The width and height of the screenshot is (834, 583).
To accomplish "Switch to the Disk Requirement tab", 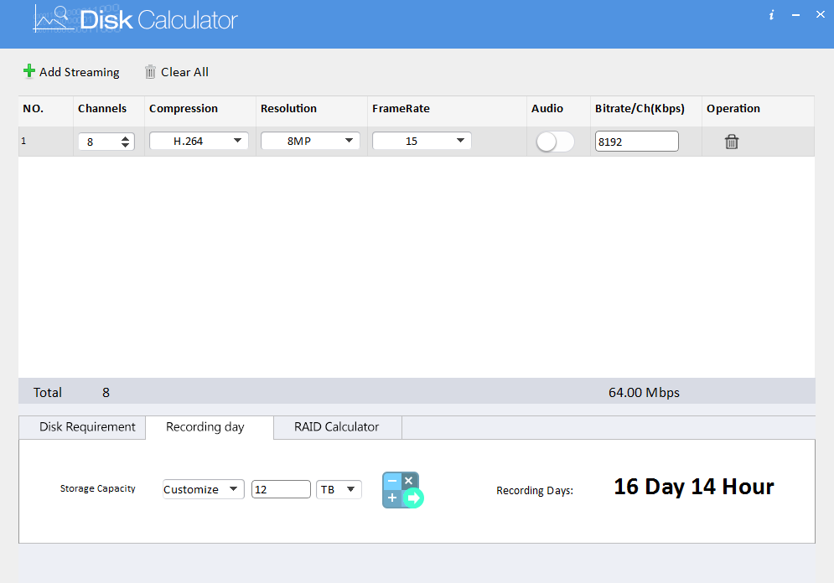I will [87, 427].
